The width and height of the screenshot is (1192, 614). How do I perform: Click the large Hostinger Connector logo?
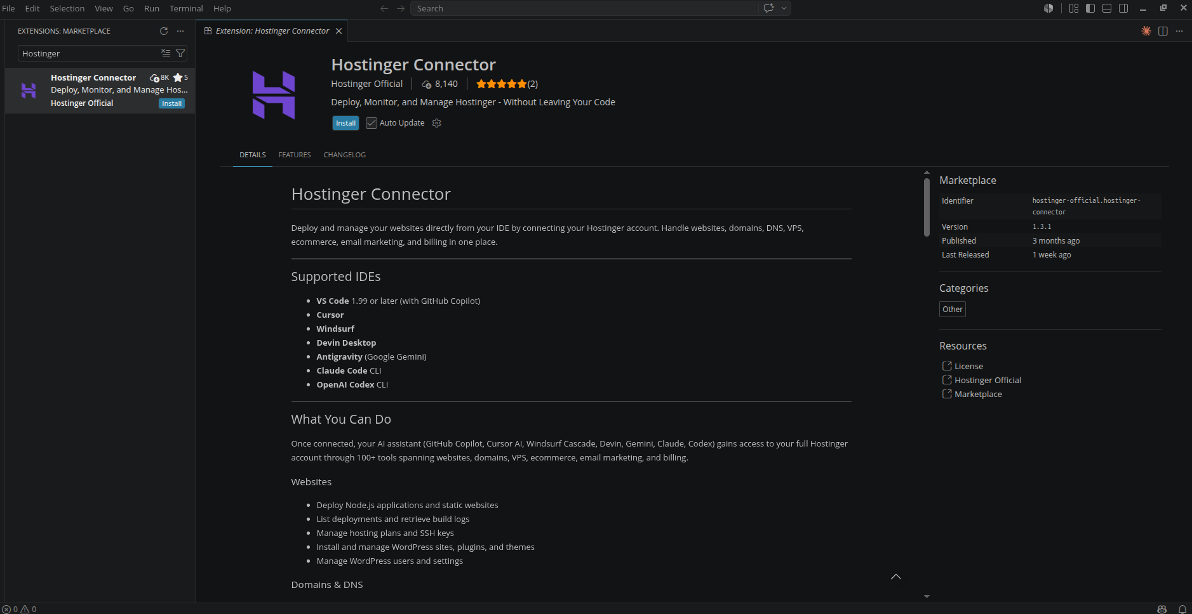pos(274,95)
